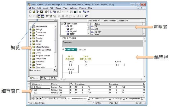Click the Network 1 label
The width and height of the screenshot is (170, 107).
point(71,50)
